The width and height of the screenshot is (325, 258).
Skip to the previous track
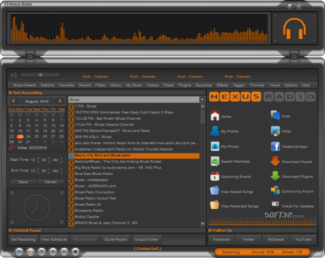click(19, 252)
